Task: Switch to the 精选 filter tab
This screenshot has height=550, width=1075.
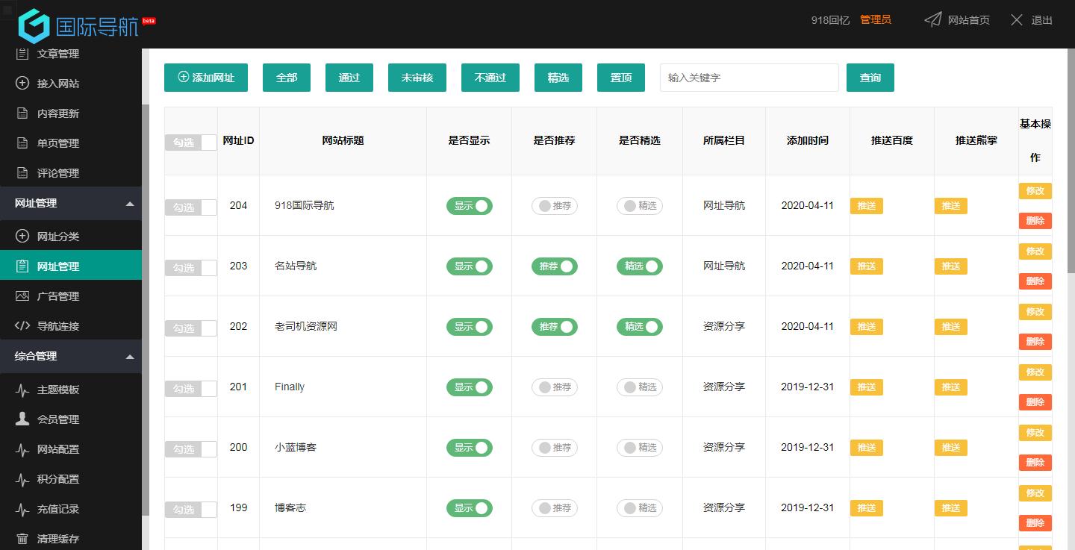Action: coord(558,77)
